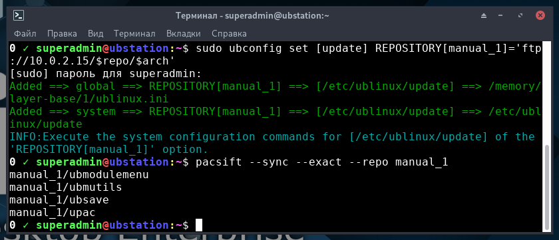Open the Вкладки menu
This screenshot has height=240, width=559.
[184, 34]
